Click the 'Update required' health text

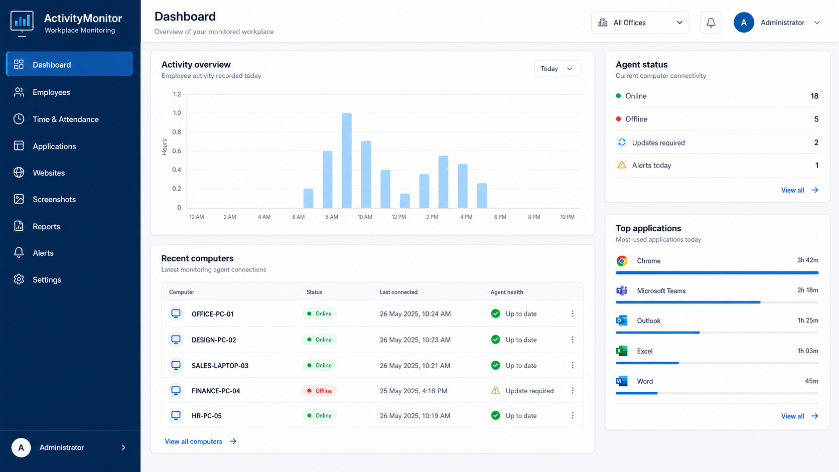(x=529, y=391)
